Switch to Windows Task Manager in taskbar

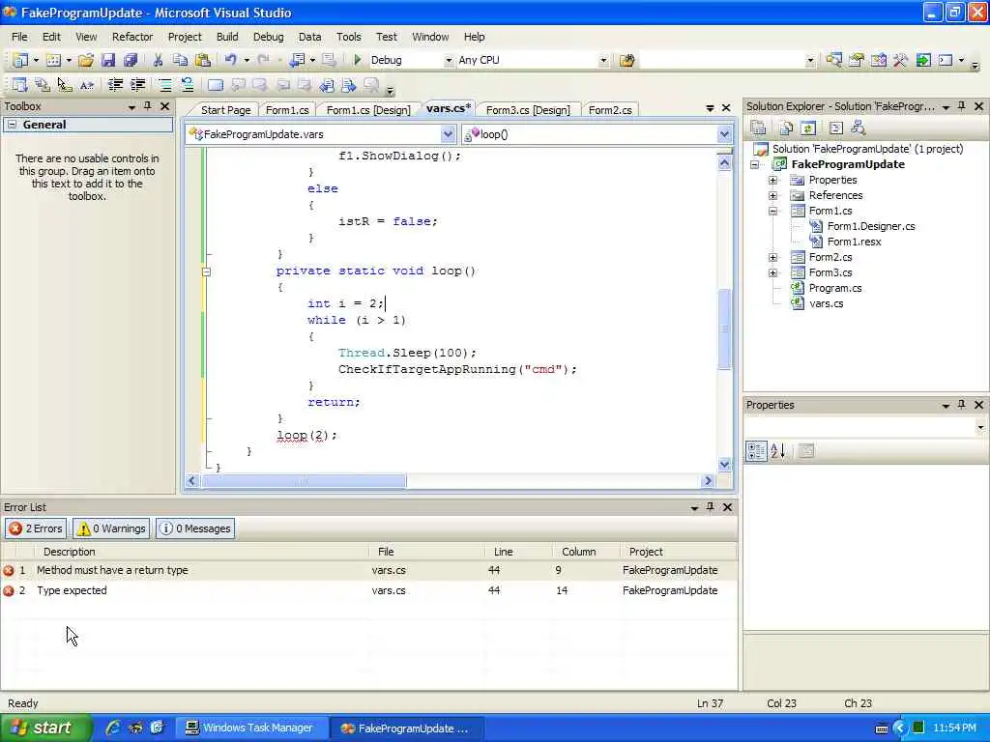(250, 728)
